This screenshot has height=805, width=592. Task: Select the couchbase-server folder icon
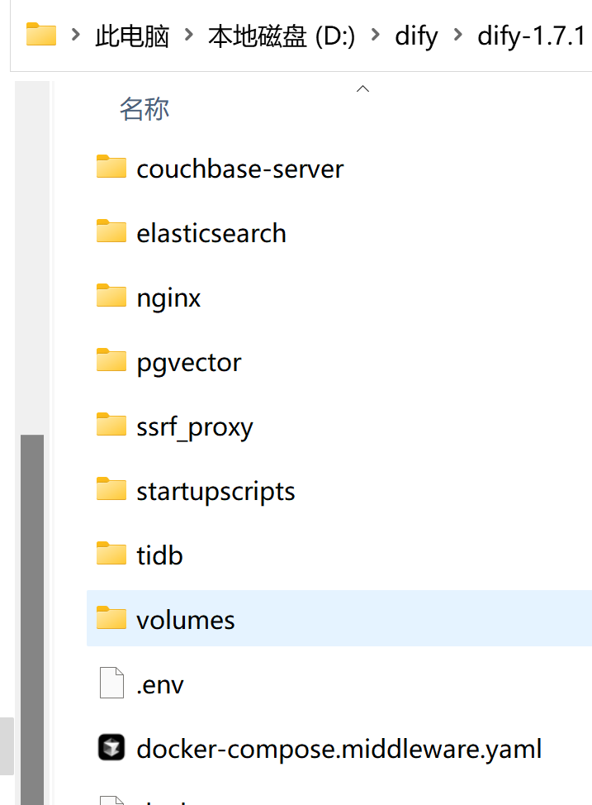click(111, 166)
